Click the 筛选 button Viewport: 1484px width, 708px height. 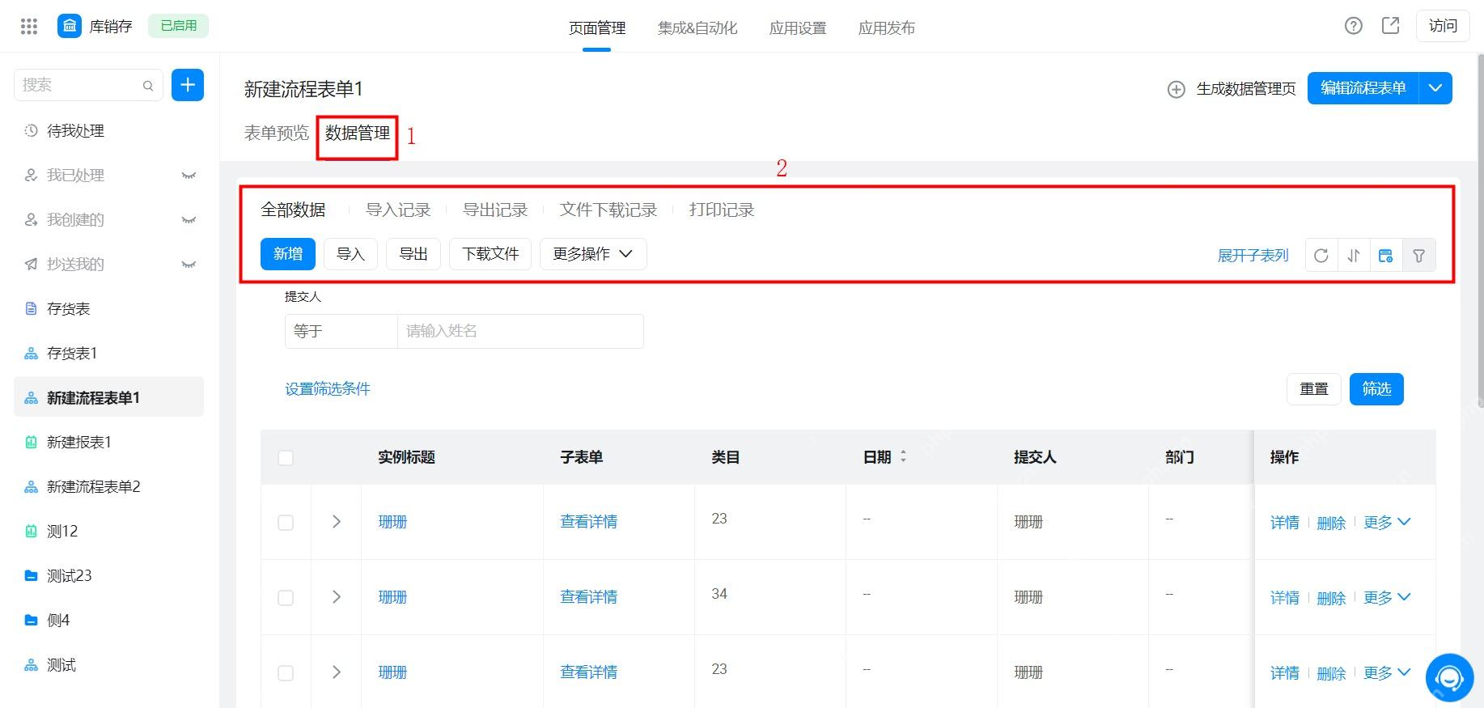click(x=1376, y=389)
